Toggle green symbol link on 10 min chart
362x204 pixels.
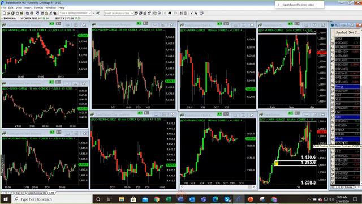51,82
